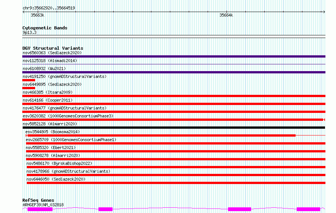Click nsv4191250 (gnomADStructuralVariants) label
This screenshot has width=336, height=213.
click(65, 76)
